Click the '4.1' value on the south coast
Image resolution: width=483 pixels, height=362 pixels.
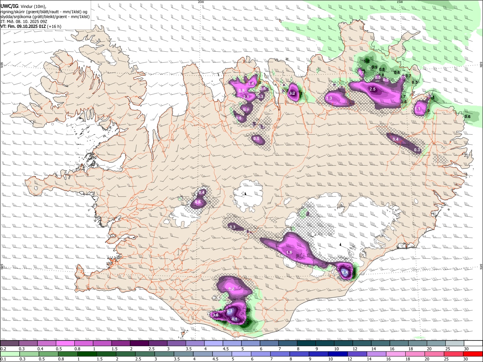tap(234, 319)
